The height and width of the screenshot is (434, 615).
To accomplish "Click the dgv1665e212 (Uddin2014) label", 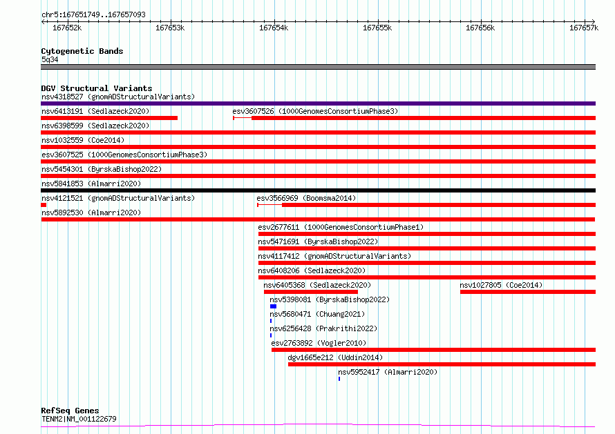I will point(335,357).
